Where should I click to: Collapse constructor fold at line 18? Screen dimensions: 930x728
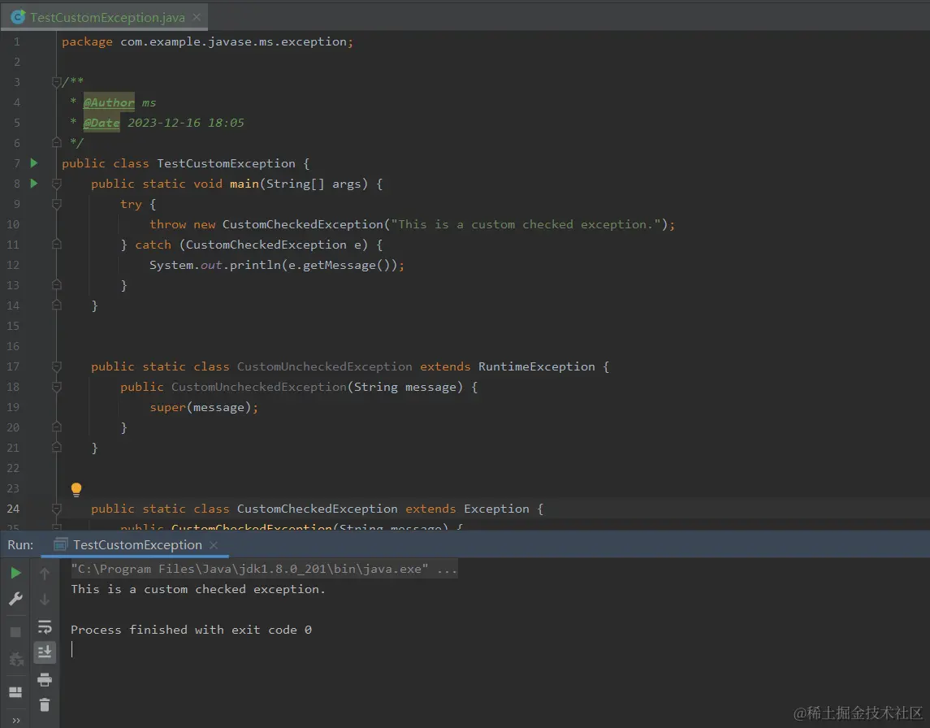tap(56, 387)
